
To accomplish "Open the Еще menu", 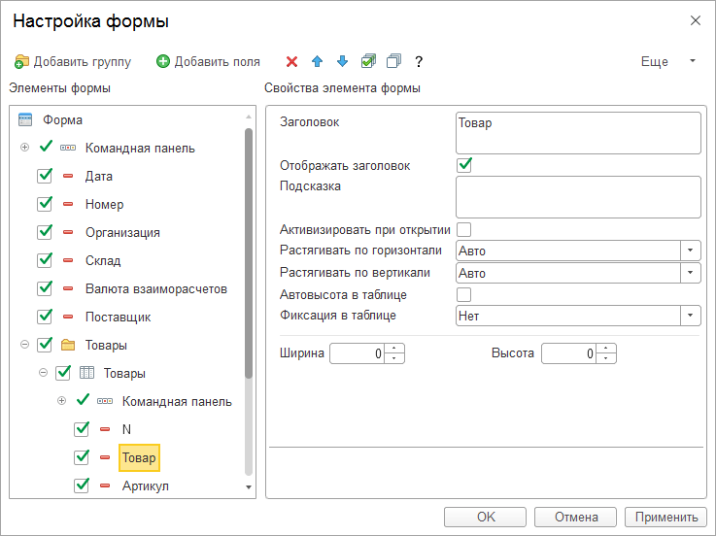I will pos(667,61).
